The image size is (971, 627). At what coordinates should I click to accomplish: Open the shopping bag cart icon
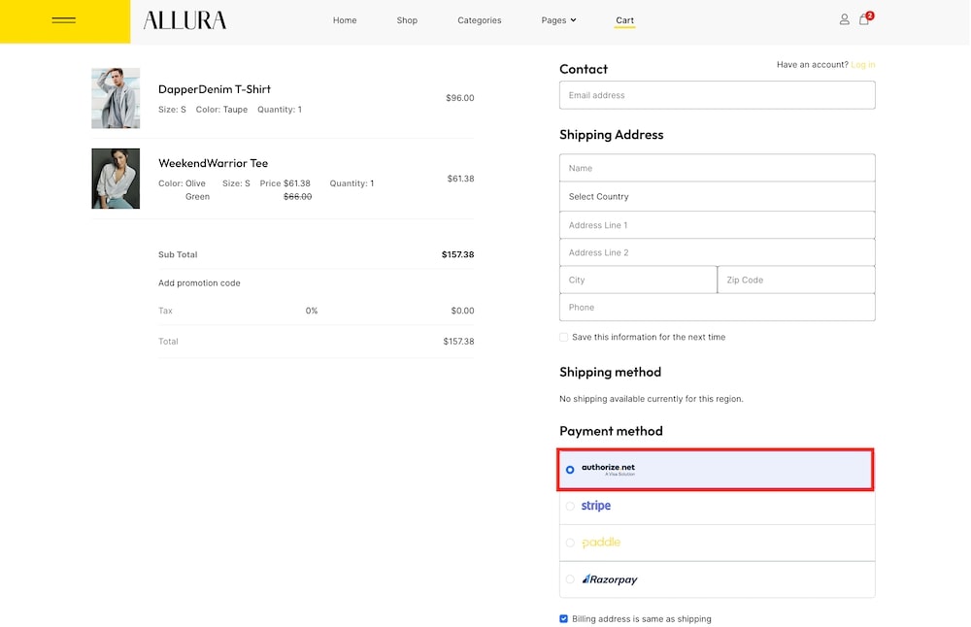[864, 19]
